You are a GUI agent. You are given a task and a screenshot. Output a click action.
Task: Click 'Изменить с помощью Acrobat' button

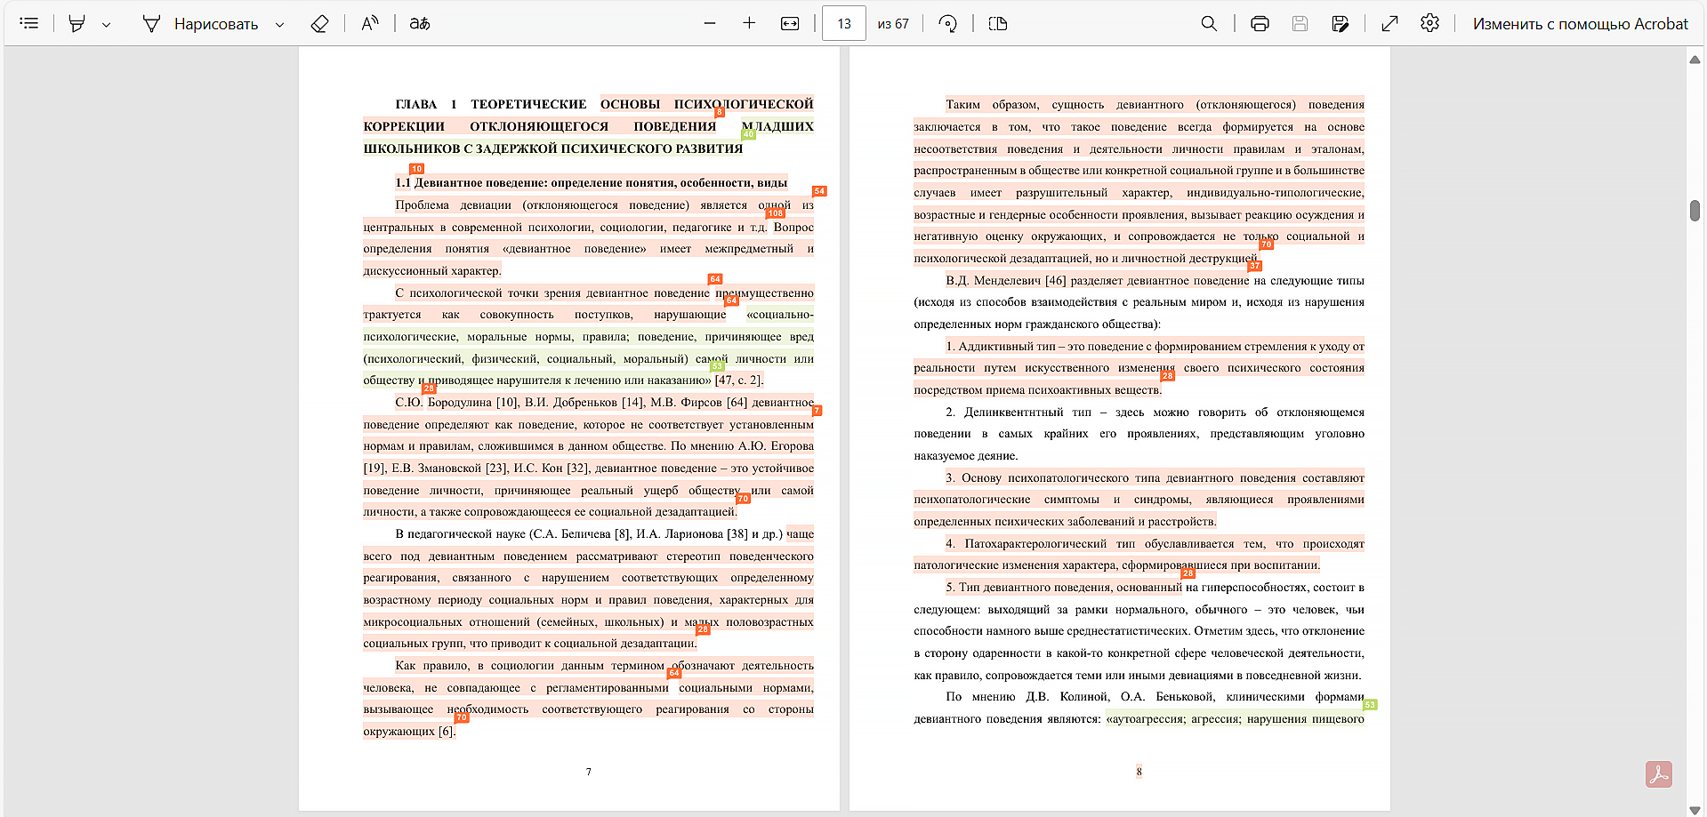1580,24
